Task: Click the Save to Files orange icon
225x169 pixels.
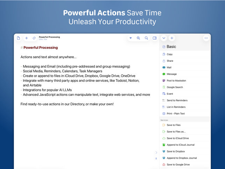Action: click(x=164, y=125)
